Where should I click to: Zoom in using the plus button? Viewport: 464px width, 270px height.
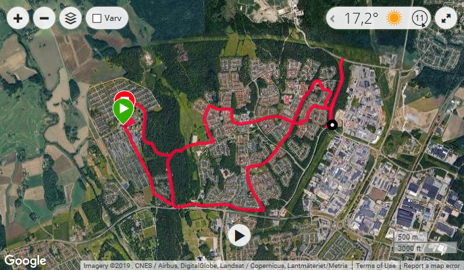point(18,18)
